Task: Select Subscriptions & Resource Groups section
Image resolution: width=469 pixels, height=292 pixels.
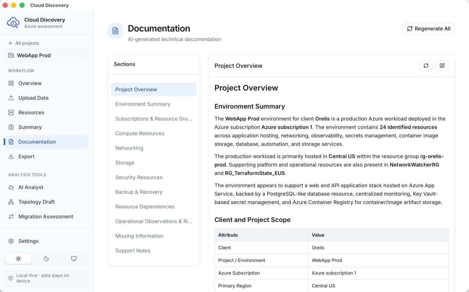Action: click(x=154, y=119)
